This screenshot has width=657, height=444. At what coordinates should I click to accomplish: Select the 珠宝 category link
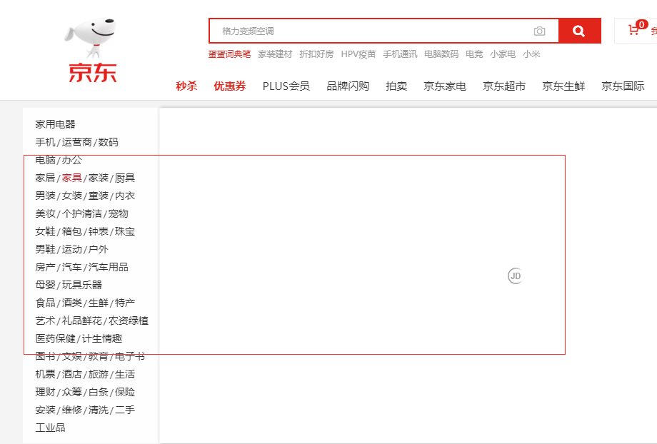[125, 231]
